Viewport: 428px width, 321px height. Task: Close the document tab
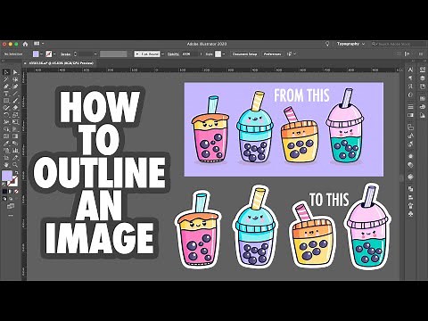coord(25,63)
